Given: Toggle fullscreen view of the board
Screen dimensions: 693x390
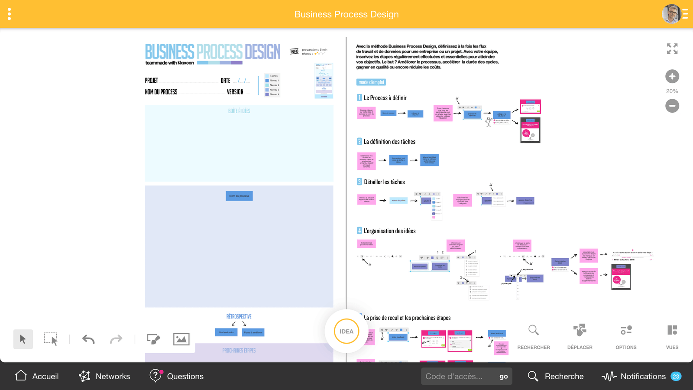Looking at the screenshot, I should (672, 49).
